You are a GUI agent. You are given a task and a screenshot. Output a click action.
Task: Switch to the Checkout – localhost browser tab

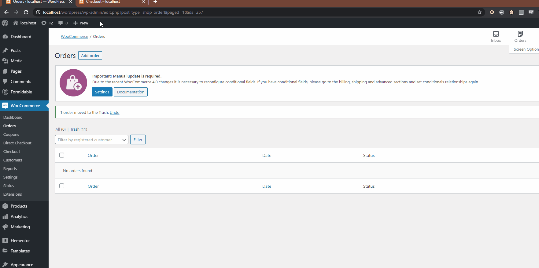[x=103, y=2]
